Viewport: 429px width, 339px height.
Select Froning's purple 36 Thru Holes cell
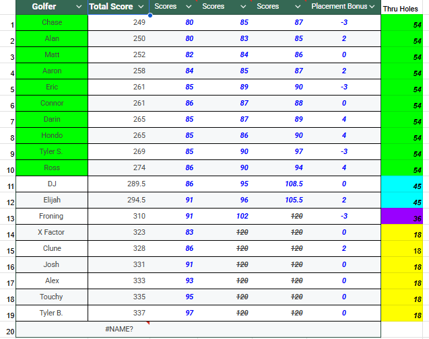(x=402, y=216)
